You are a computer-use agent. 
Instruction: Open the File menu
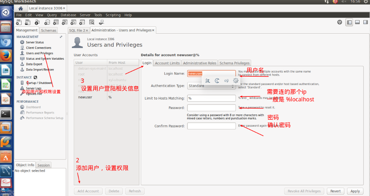19,15
